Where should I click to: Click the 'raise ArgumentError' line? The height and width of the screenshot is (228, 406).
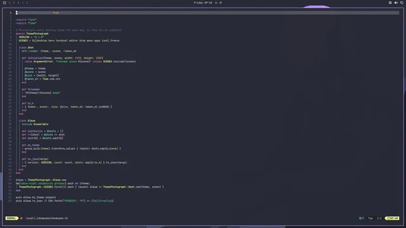point(81,61)
